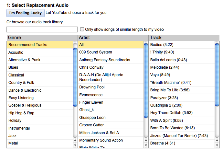Click the I'm Feeling Lucky button
The height and width of the screenshot is (150, 223).
point(26,13)
